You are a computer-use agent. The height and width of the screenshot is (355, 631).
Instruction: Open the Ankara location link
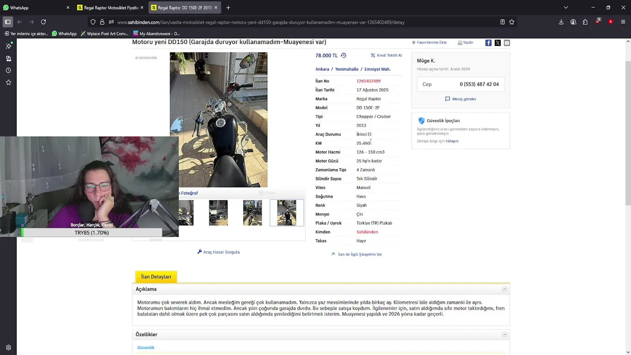322,70
